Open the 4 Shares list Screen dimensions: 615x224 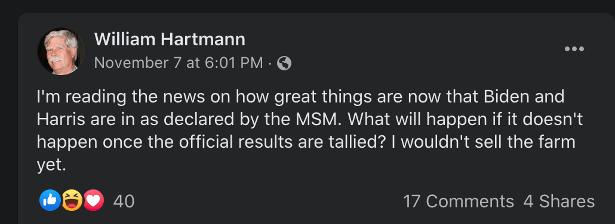[x=559, y=201]
